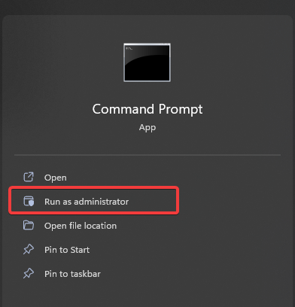
Task: Click the red highlight box's right edge
Action: pyautogui.click(x=178, y=200)
